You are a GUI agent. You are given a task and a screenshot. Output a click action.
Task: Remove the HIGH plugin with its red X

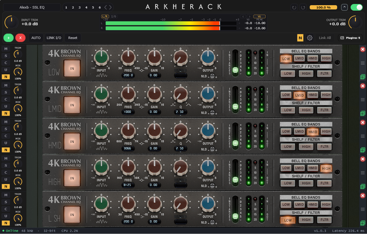coord(362,159)
